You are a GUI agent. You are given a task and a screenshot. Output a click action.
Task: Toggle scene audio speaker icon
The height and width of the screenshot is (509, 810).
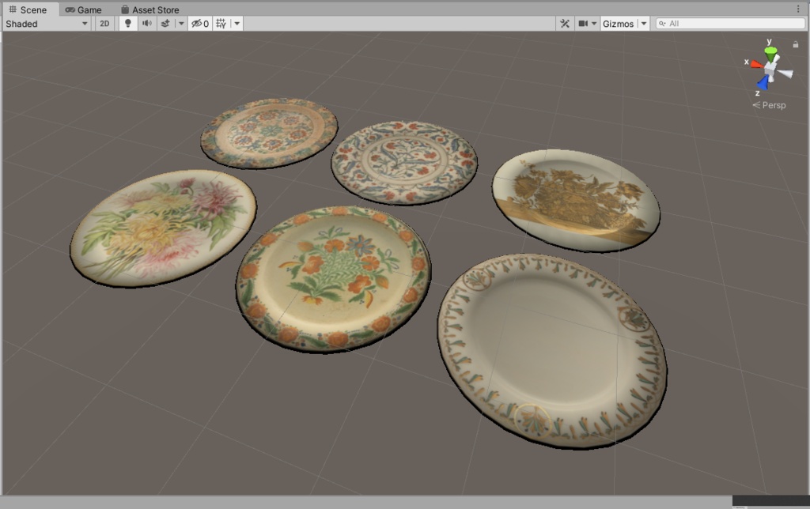[x=147, y=24]
